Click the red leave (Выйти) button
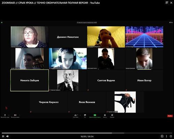 (x=170, y=116)
